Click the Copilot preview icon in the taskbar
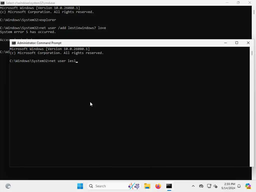The width and height of the screenshot is (256, 192). point(248,186)
